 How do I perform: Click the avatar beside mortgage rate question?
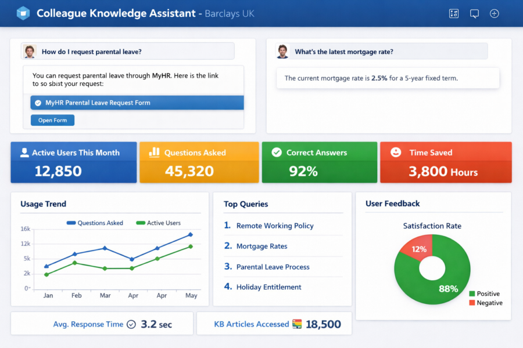[282, 52]
